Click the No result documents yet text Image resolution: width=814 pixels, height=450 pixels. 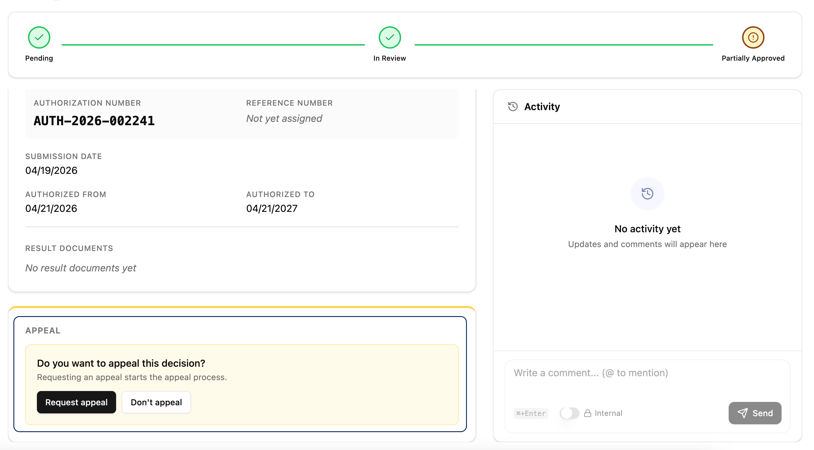pos(81,268)
